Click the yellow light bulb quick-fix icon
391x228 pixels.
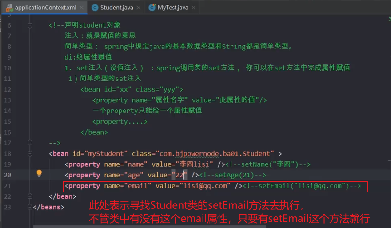tap(39, 173)
